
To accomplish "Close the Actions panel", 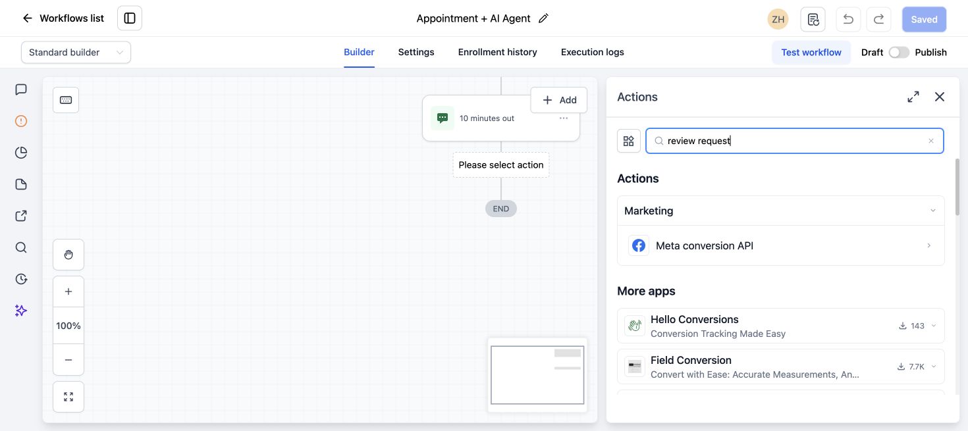I will [x=940, y=97].
